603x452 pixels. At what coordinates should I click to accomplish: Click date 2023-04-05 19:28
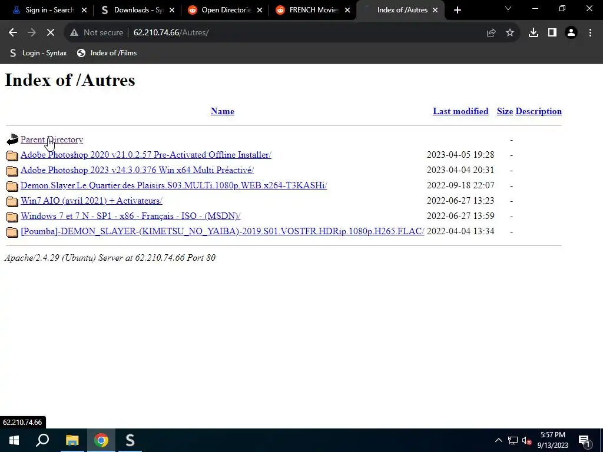460,155
